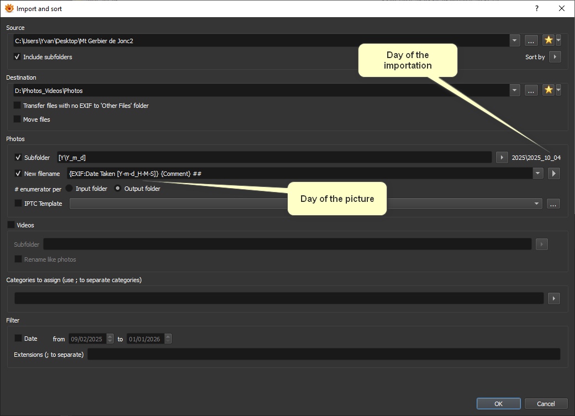575x416 pixels.
Task: Expand the Destination path dropdown
Action: click(x=514, y=90)
